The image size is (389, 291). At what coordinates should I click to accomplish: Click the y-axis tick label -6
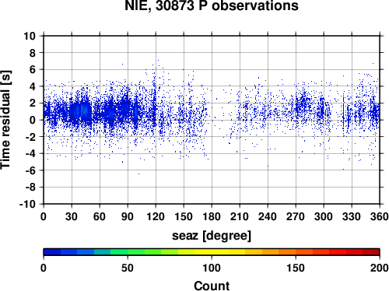pyautogui.click(x=30, y=170)
